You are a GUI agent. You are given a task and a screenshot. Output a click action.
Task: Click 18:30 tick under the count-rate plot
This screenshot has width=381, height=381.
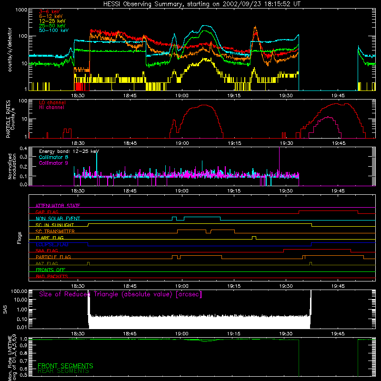coord(78,96)
